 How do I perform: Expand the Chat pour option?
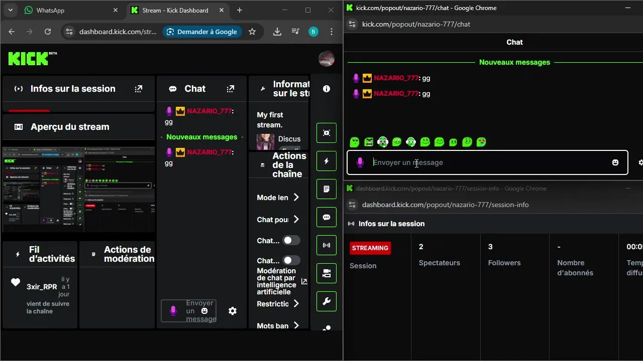pos(278,220)
